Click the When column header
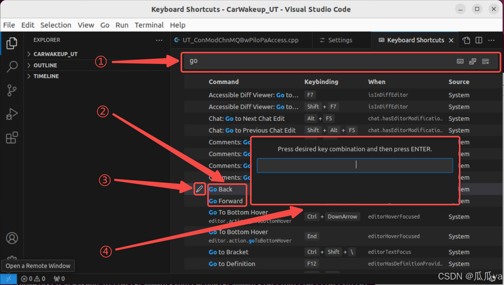This screenshot has width=504, height=285. tap(376, 82)
